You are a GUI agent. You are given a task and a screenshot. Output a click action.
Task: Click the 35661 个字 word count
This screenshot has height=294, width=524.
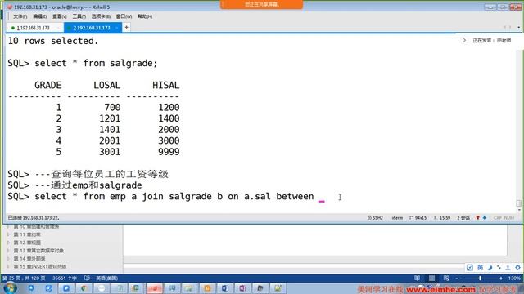pos(65,278)
